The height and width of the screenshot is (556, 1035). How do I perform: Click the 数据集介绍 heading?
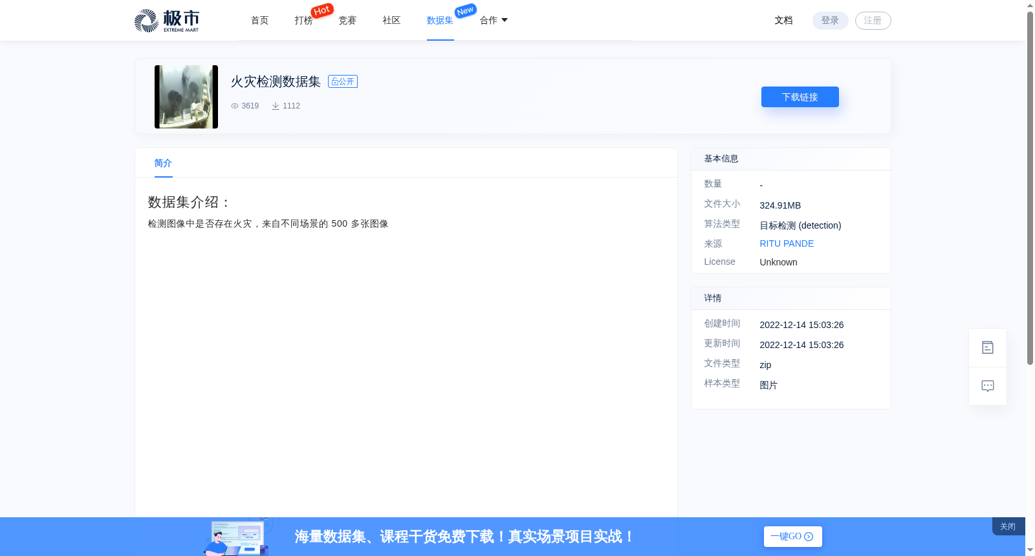click(x=189, y=202)
